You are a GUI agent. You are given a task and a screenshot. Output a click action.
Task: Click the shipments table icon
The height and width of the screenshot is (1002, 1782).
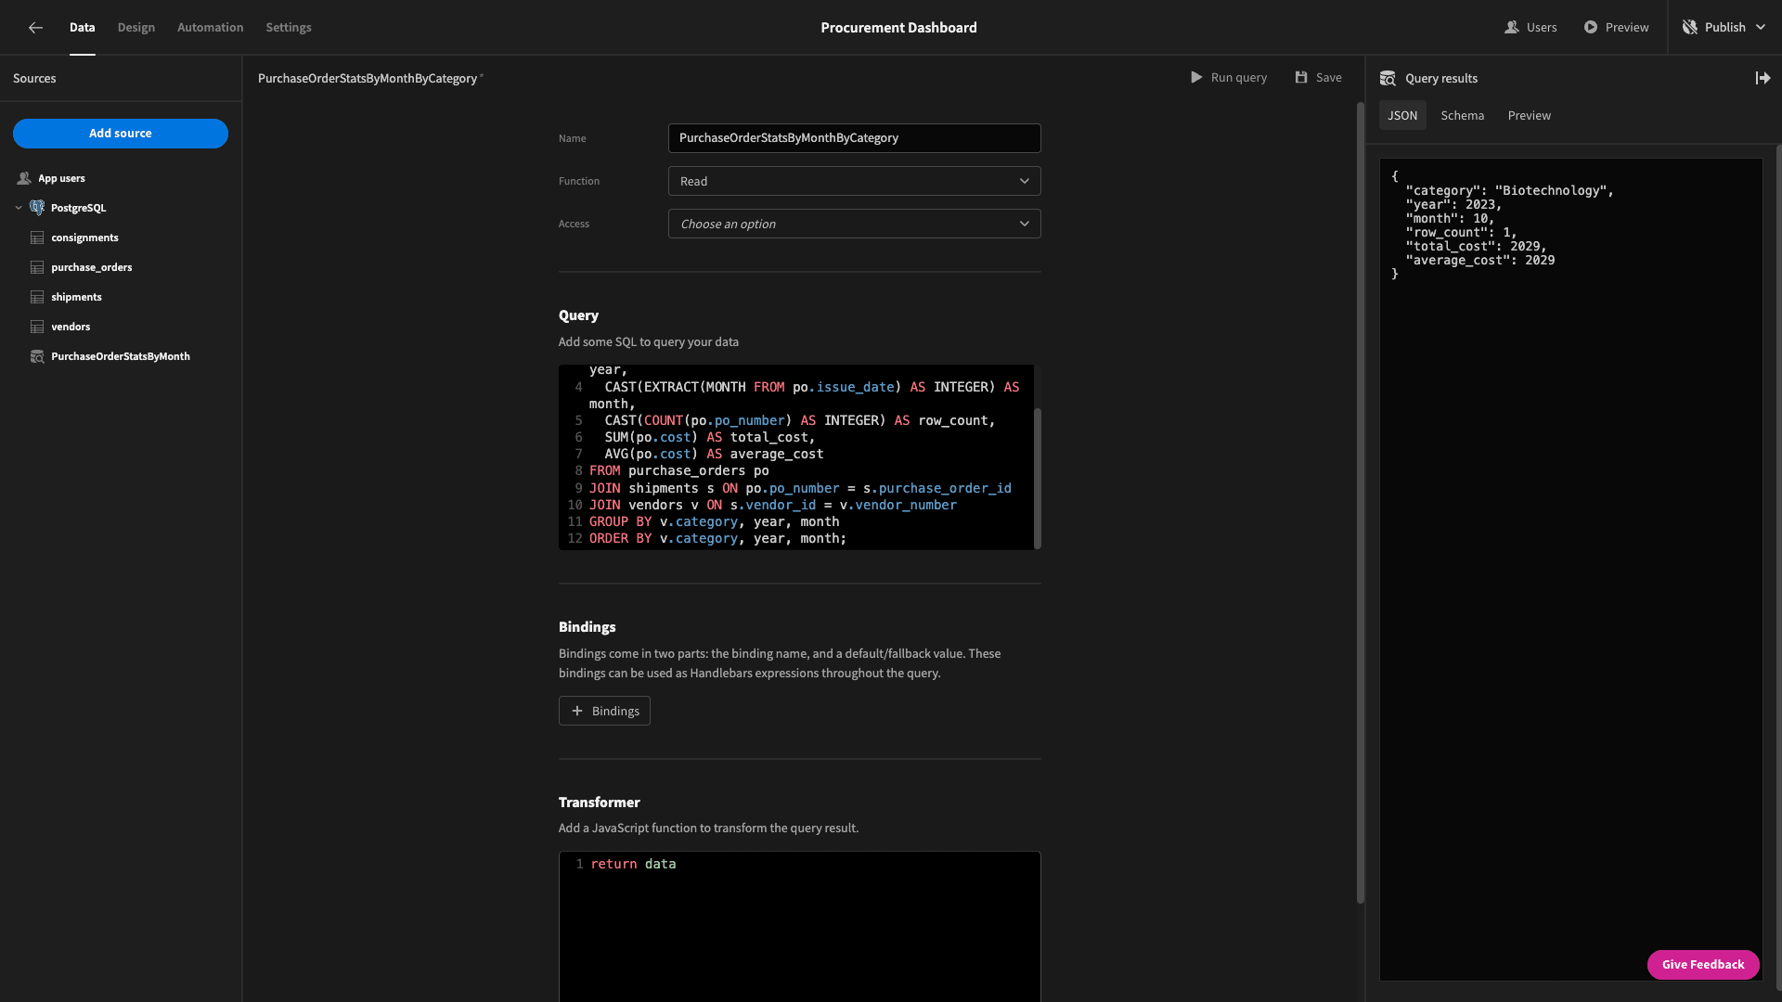[37, 297]
